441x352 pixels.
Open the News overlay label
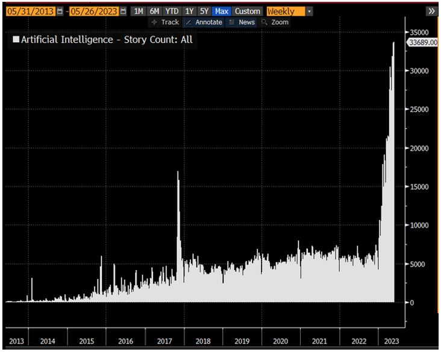(246, 22)
